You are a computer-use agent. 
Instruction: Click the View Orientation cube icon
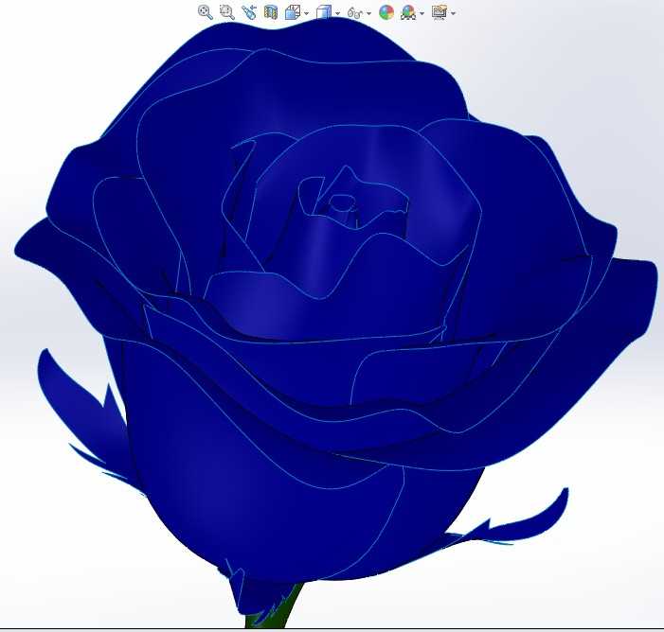293,12
